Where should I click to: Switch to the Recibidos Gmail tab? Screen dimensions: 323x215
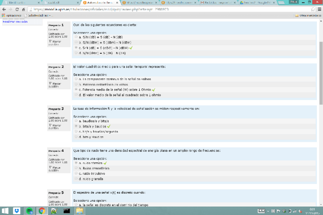(x=218, y=3)
